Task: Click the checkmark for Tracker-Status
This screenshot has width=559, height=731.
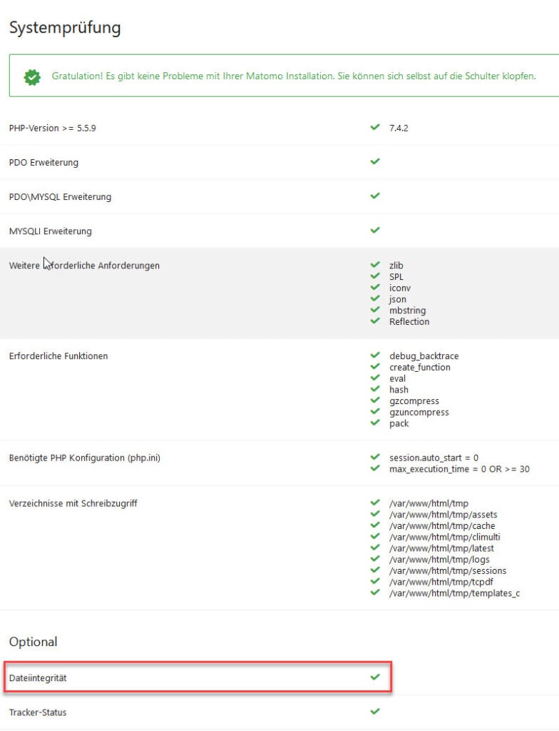Action: coord(375,711)
